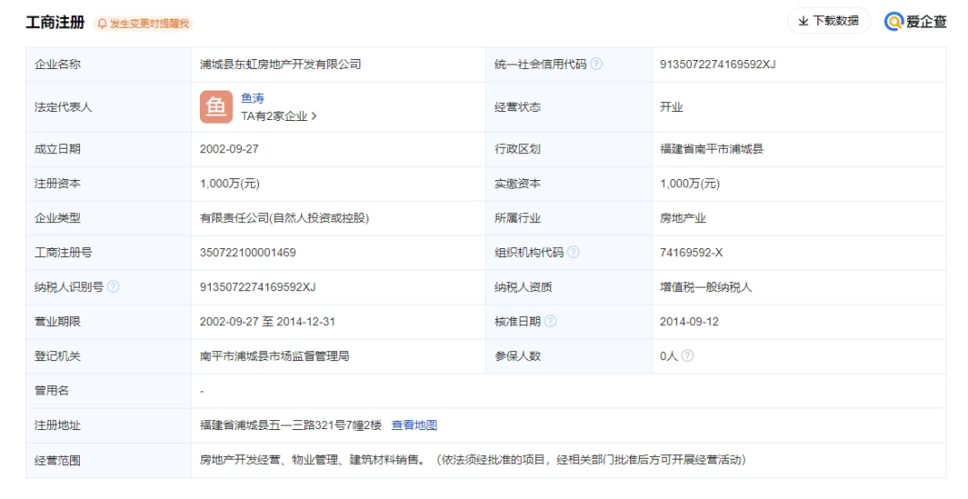Click the 登记机关 field label

[x=57, y=356]
